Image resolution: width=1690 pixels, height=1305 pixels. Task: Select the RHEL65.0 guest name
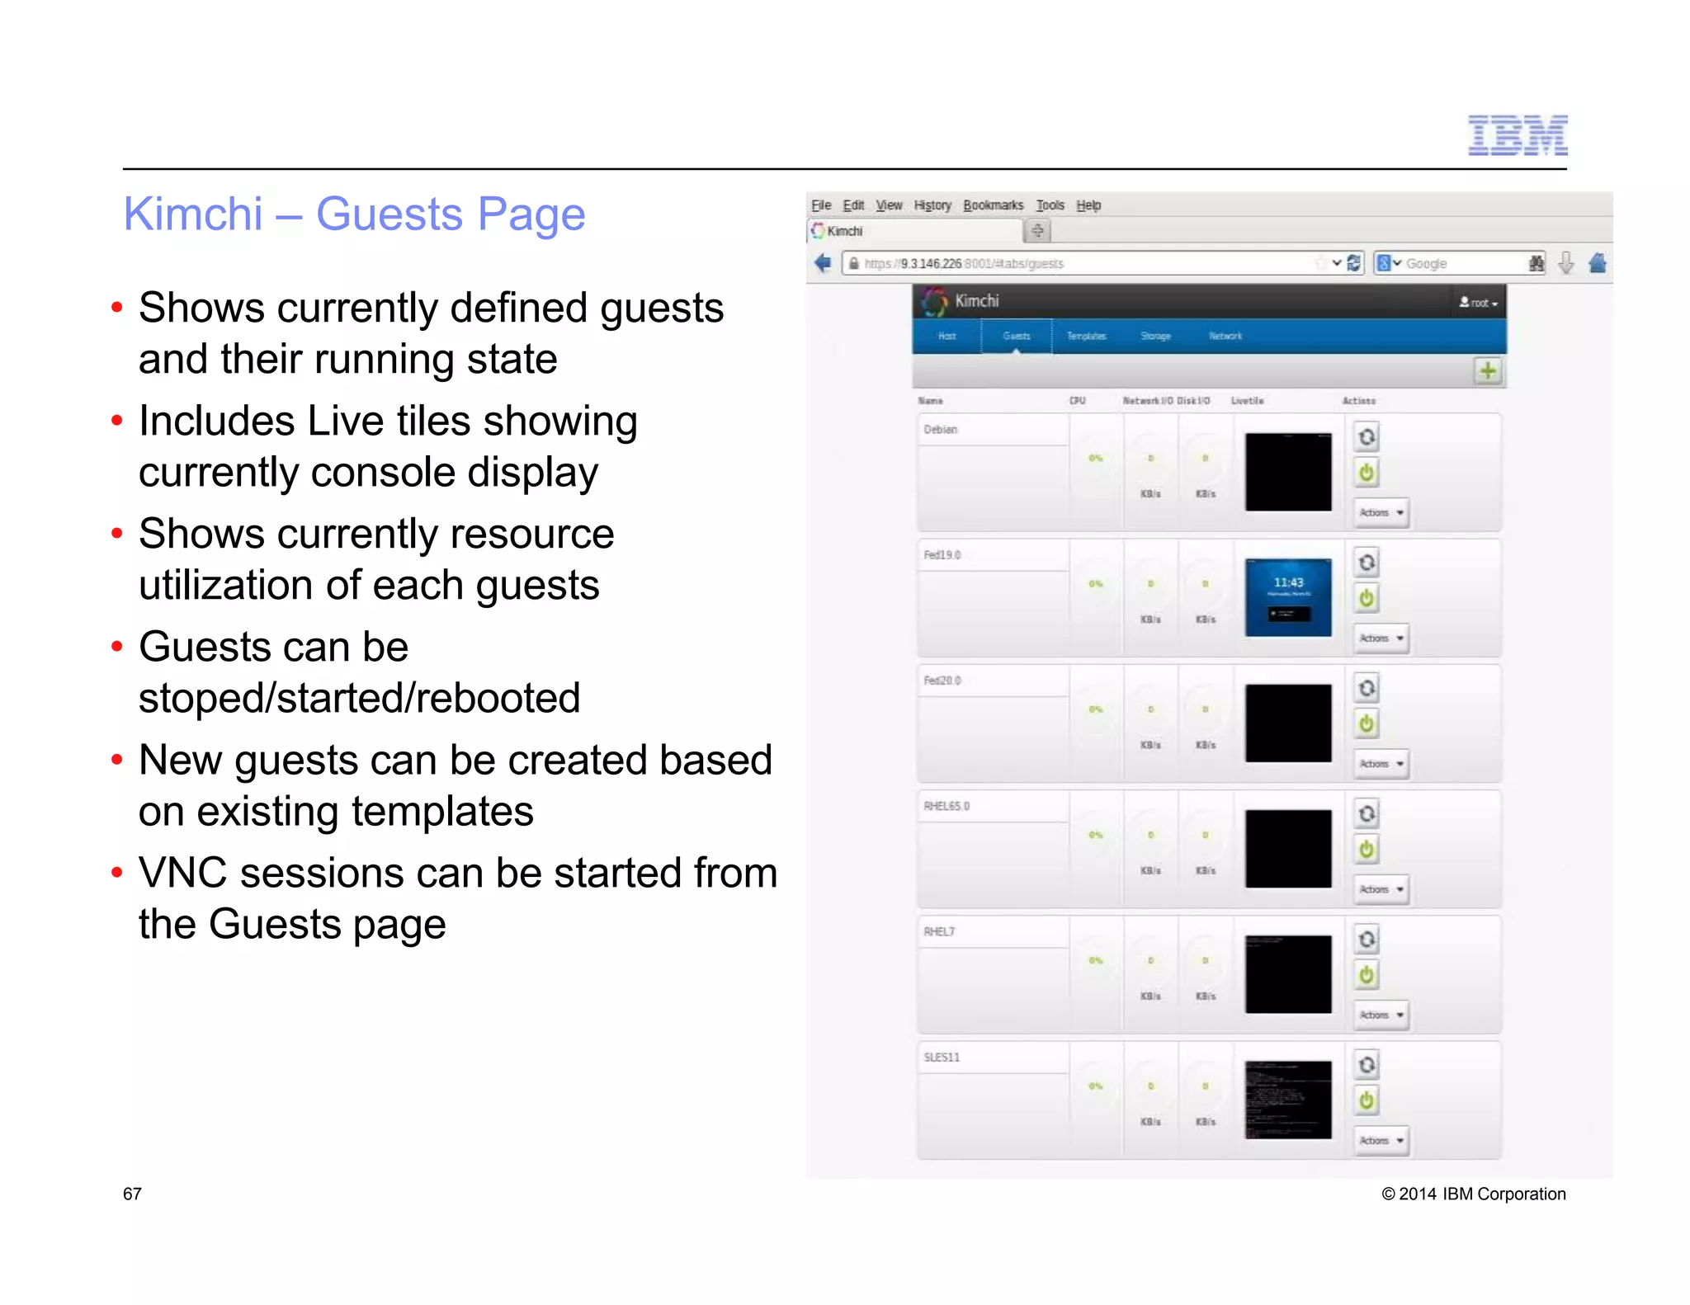click(946, 806)
